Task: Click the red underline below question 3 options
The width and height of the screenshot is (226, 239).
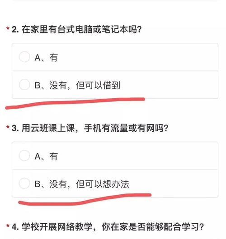Action: [x=85, y=199]
